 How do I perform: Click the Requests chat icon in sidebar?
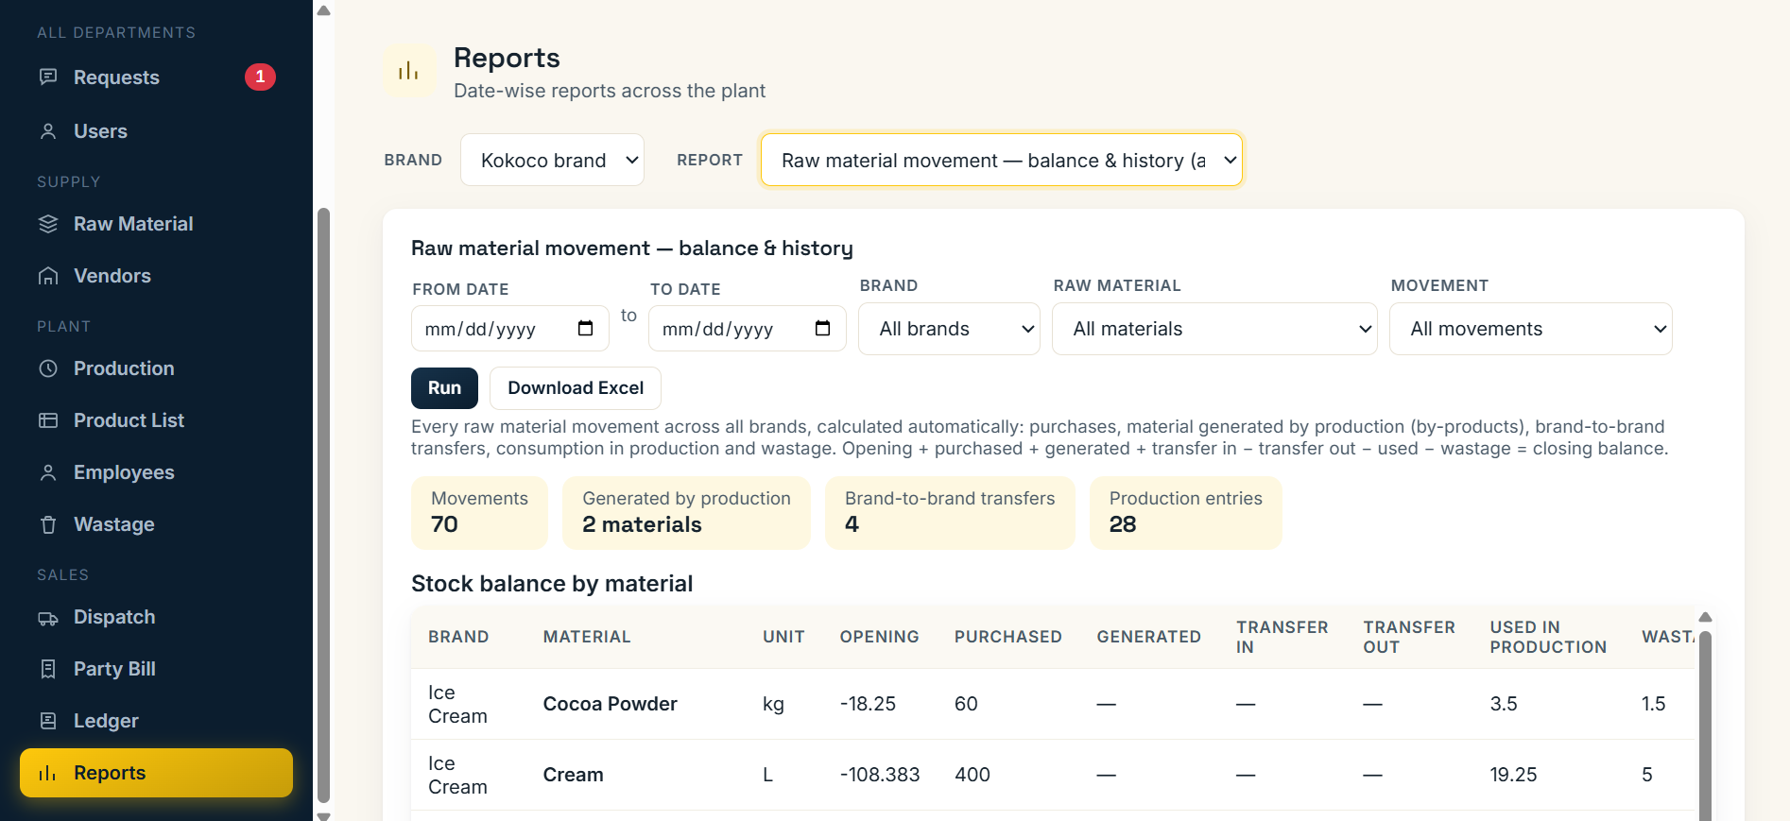point(48,77)
